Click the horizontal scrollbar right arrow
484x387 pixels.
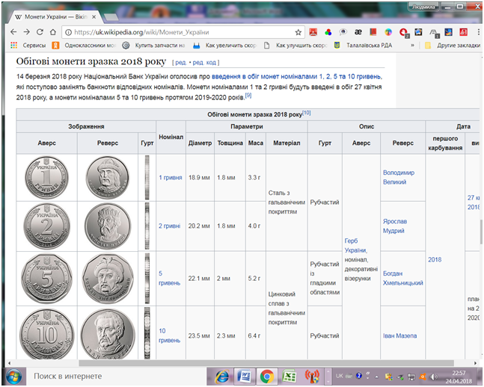pos(476,363)
